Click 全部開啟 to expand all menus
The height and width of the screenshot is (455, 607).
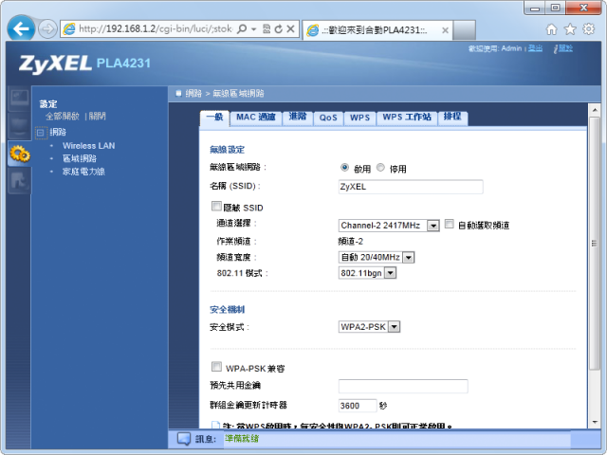pyautogui.click(x=62, y=116)
